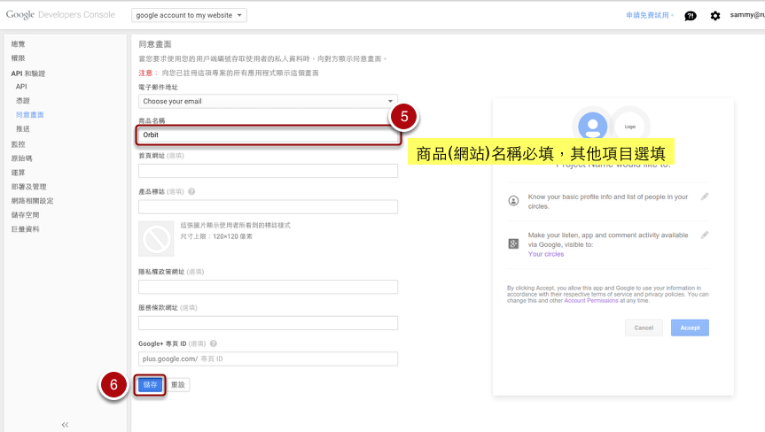The height and width of the screenshot is (432, 765).
Task: Click pencil icon next to comment activity
Action: click(705, 235)
